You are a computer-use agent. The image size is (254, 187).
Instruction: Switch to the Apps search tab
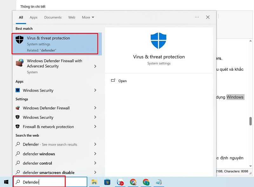[x=33, y=17]
